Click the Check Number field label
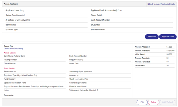This screenshot has height=107, width=178. coord(10,63)
